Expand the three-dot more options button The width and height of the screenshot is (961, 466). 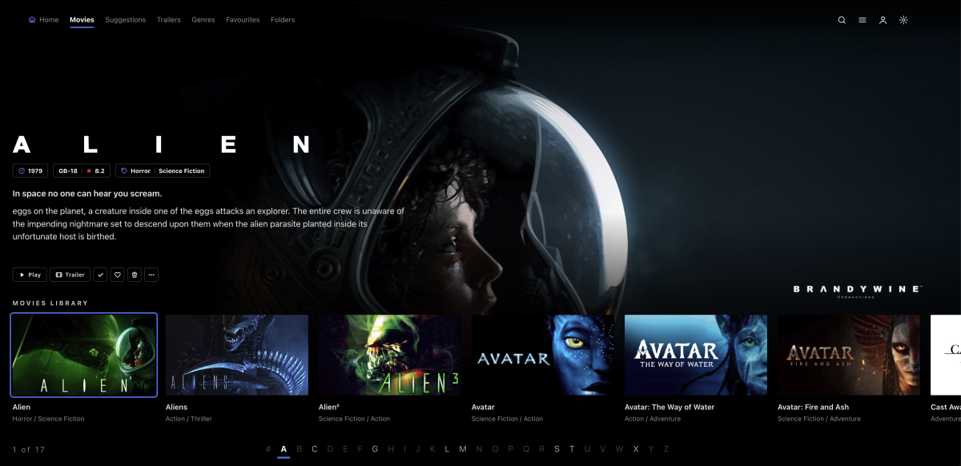pyautogui.click(x=151, y=275)
